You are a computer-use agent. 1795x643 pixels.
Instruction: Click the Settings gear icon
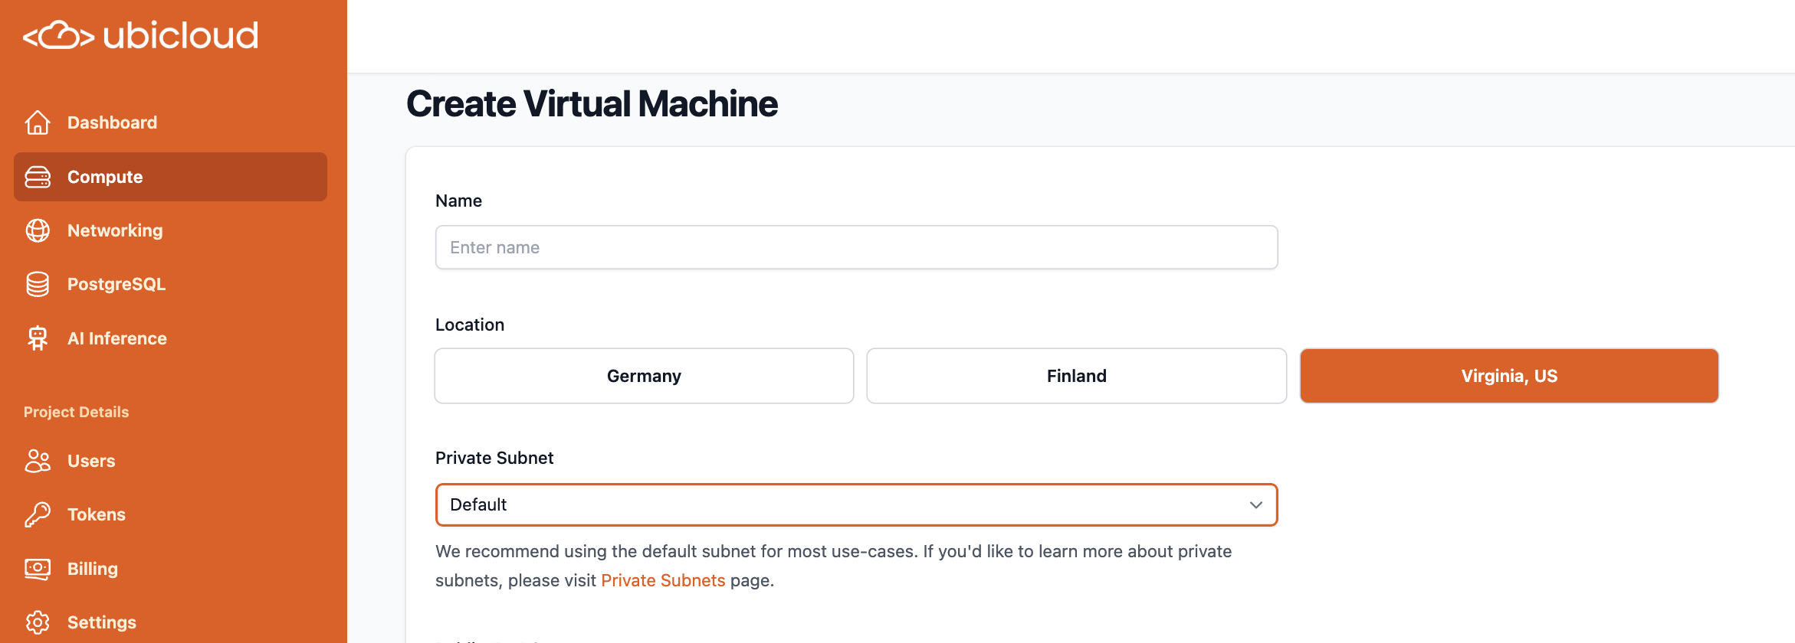(x=38, y=622)
